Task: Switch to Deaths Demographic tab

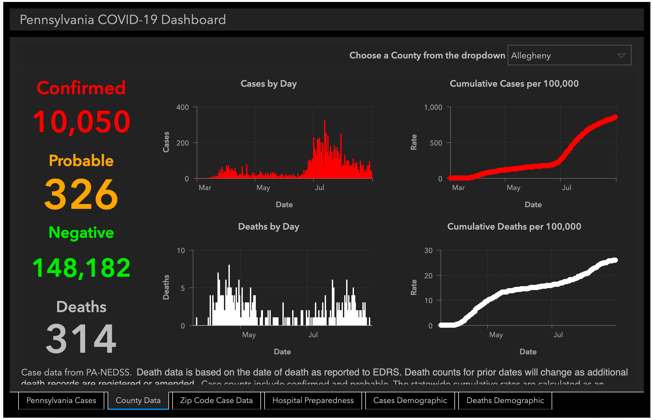Action: pos(505,400)
